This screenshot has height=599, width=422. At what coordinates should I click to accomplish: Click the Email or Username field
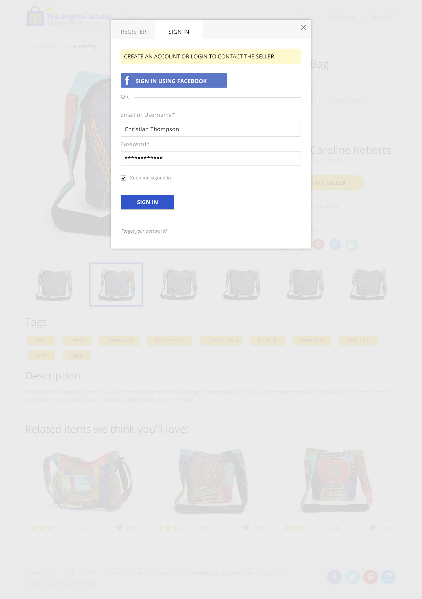click(x=211, y=129)
